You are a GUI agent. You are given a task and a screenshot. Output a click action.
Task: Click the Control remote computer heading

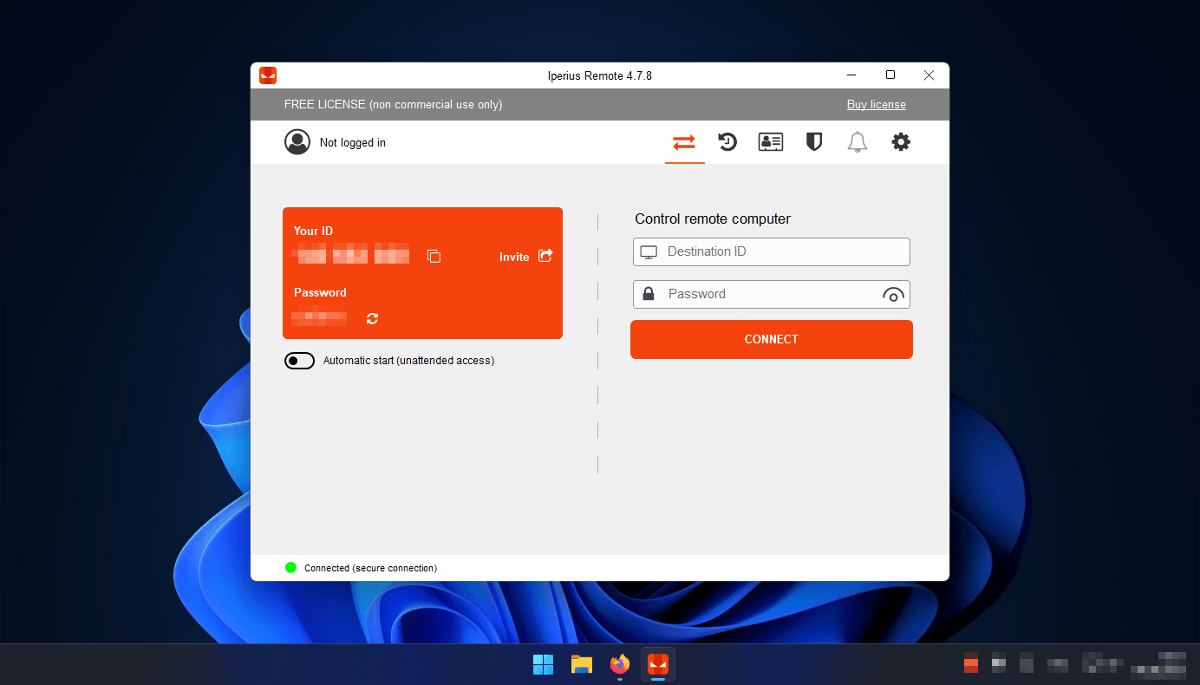click(x=713, y=219)
